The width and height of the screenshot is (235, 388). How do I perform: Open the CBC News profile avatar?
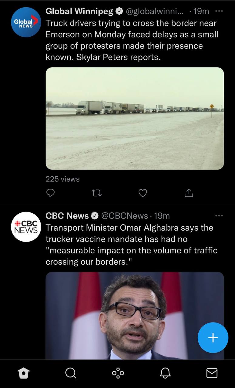pyautogui.click(x=26, y=227)
